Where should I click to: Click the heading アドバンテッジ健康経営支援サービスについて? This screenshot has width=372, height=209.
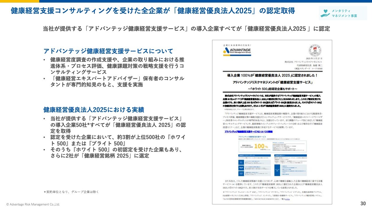tap(108, 51)
